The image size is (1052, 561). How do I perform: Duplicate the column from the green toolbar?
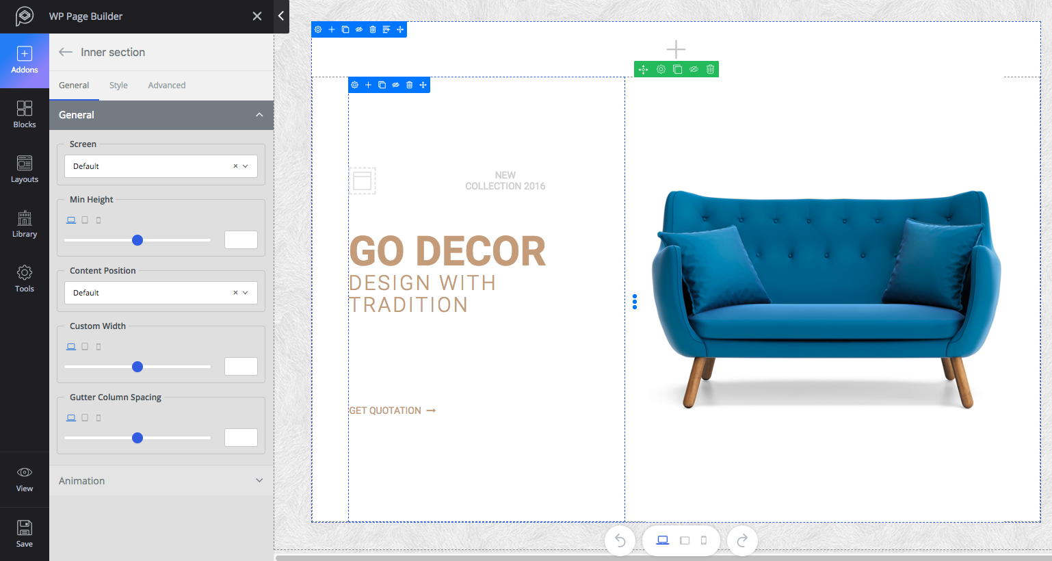click(677, 69)
